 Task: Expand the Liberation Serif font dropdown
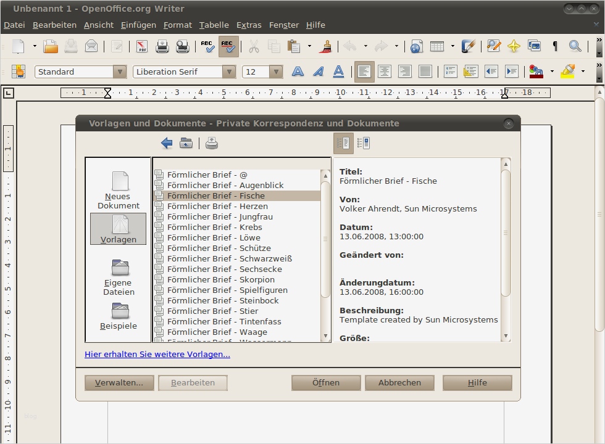229,72
